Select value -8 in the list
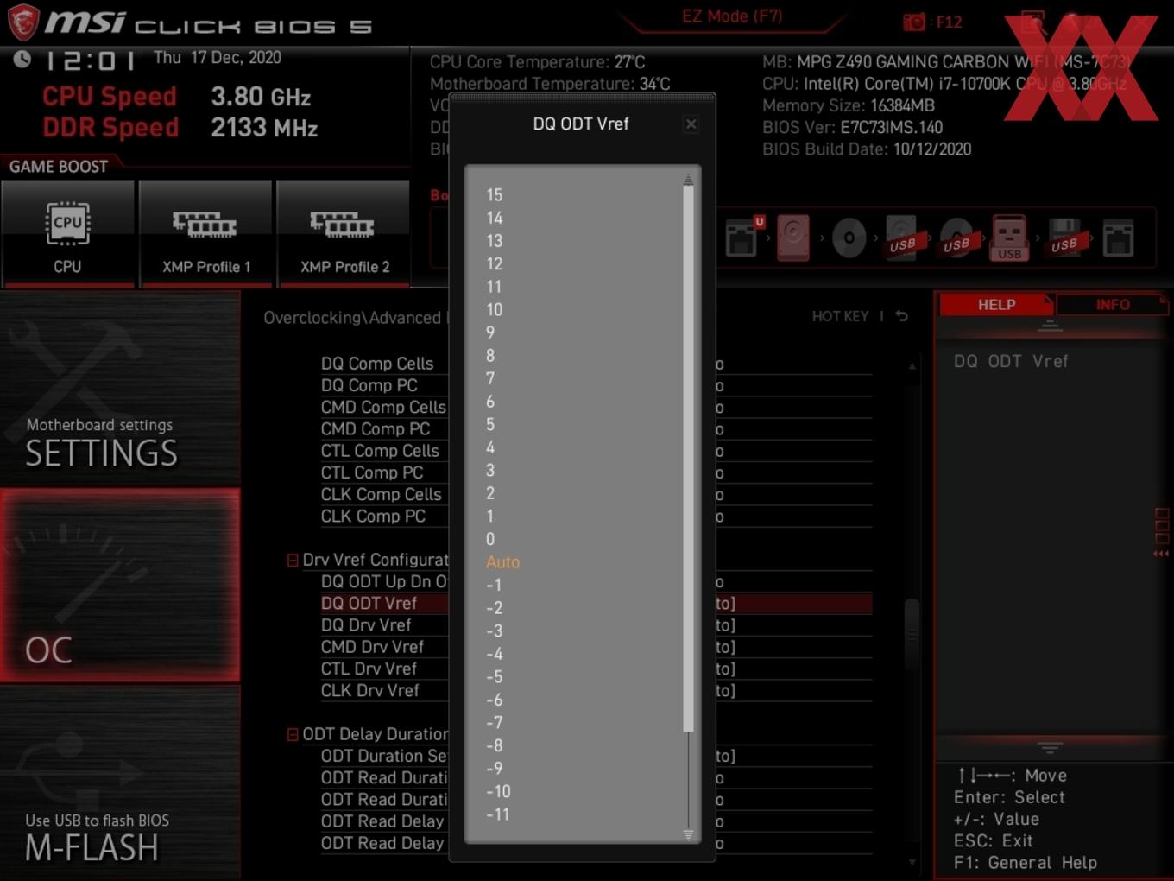The height and width of the screenshot is (881, 1174). coord(494,745)
